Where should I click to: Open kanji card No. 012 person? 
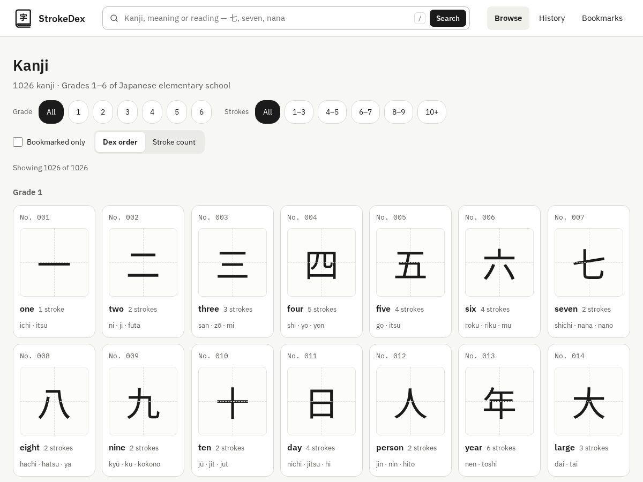[410, 410]
